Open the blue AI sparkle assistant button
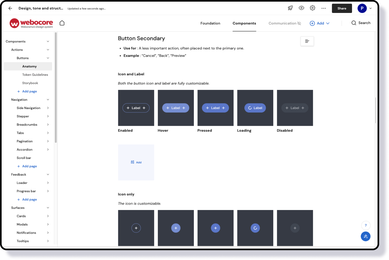The width and height of the screenshot is (389, 260). point(365,236)
